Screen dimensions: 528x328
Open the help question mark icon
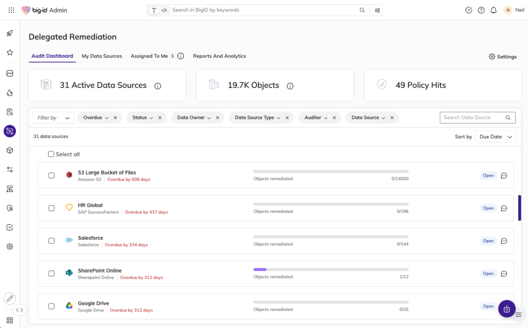coord(481,10)
